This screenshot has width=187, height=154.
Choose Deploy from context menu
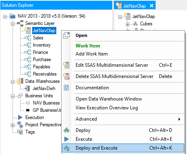(123, 130)
